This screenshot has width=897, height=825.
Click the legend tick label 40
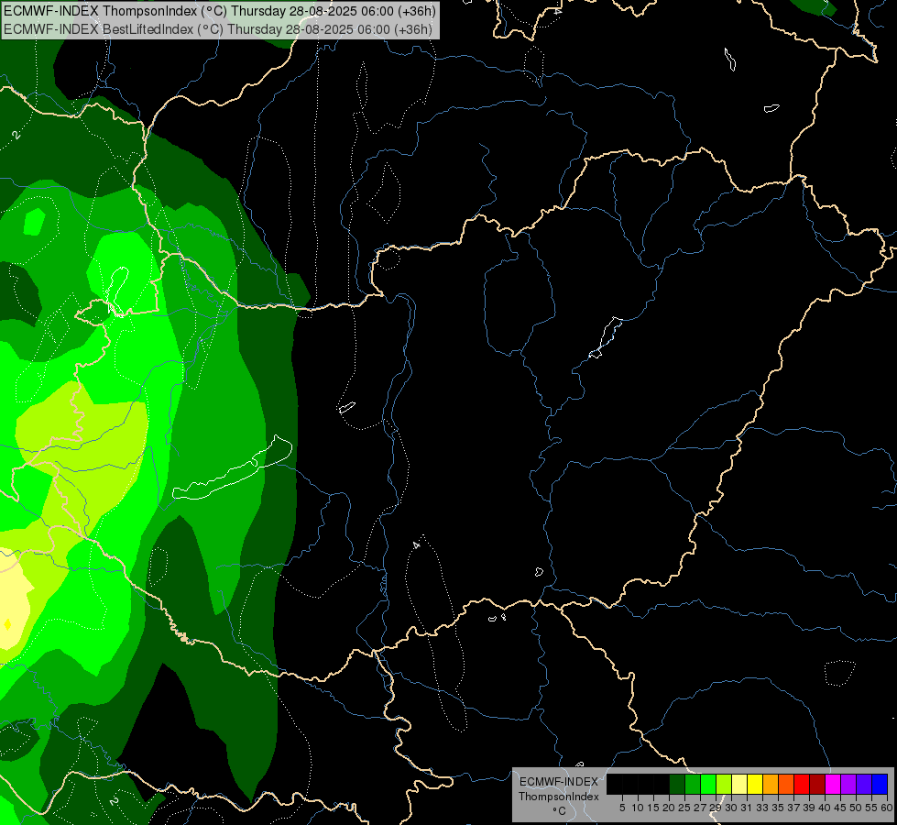tap(824, 808)
